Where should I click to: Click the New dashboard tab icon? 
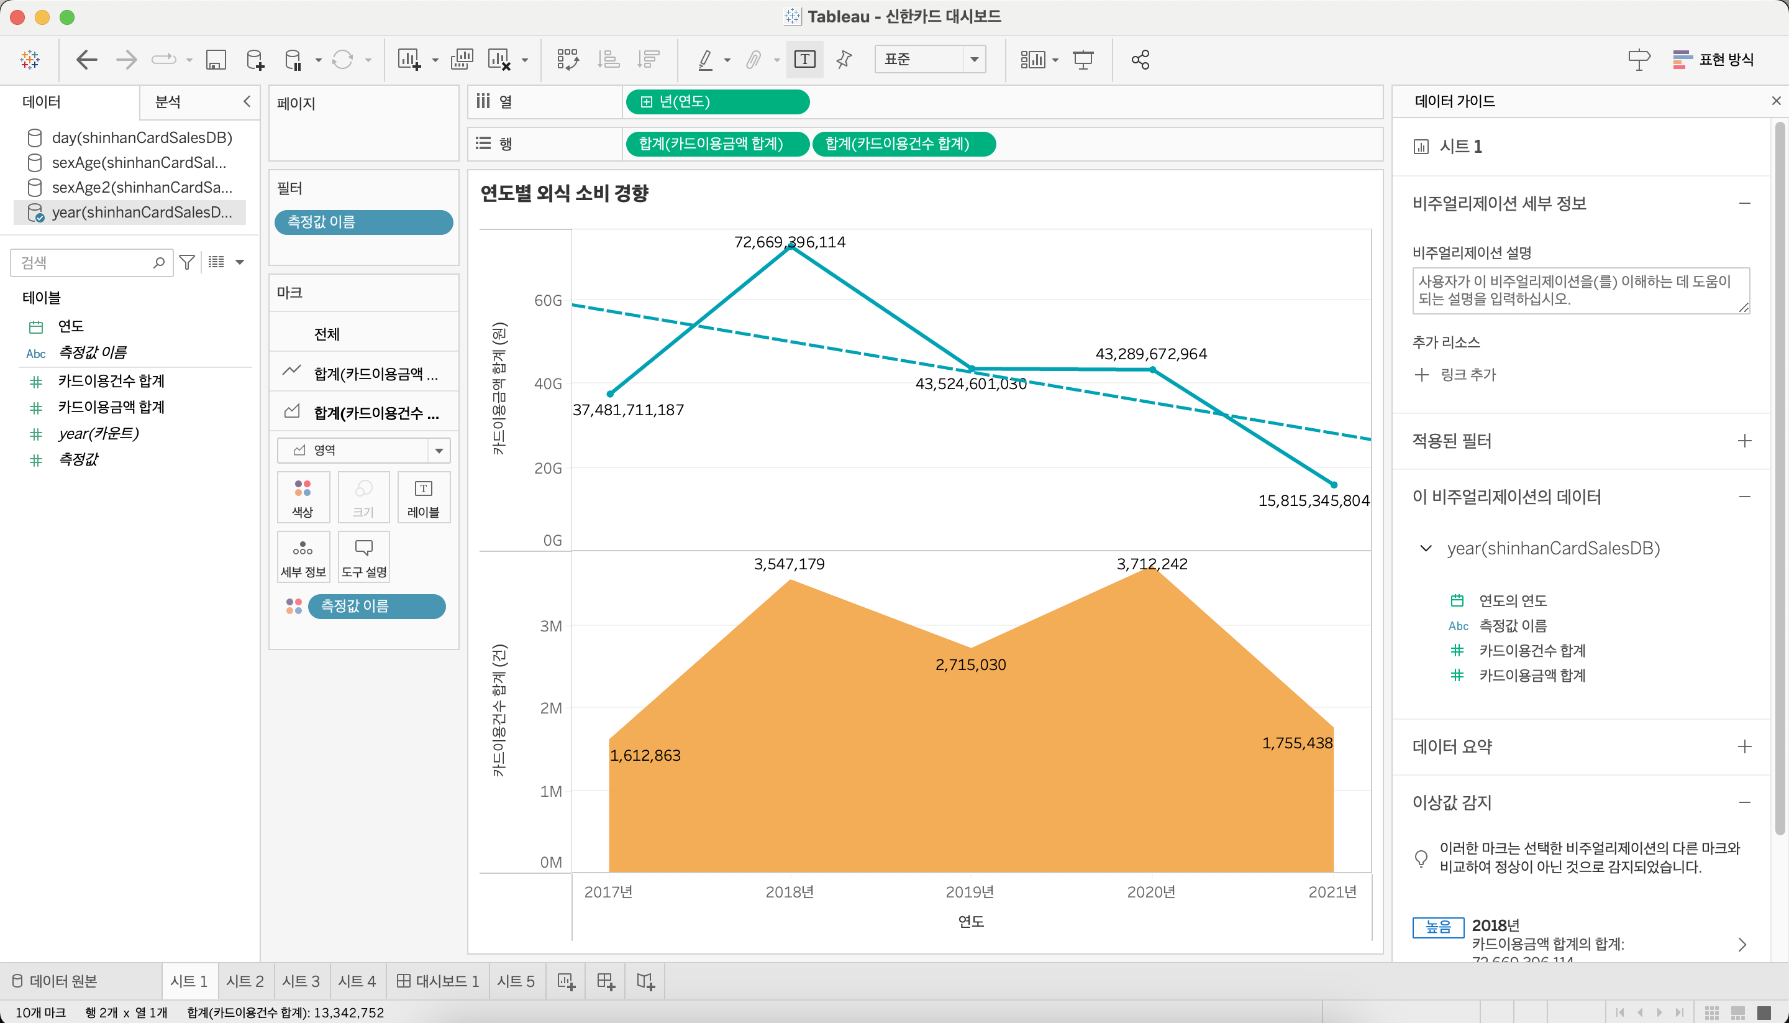point(605,981)
